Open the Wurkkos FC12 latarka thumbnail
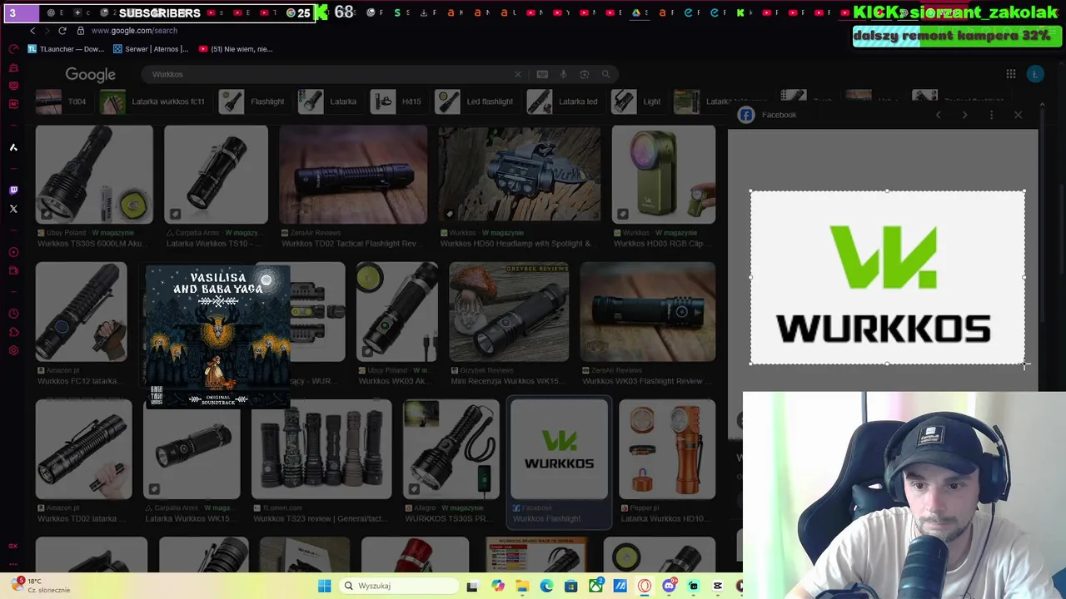Screen dimensions: 1066x599 81,312
